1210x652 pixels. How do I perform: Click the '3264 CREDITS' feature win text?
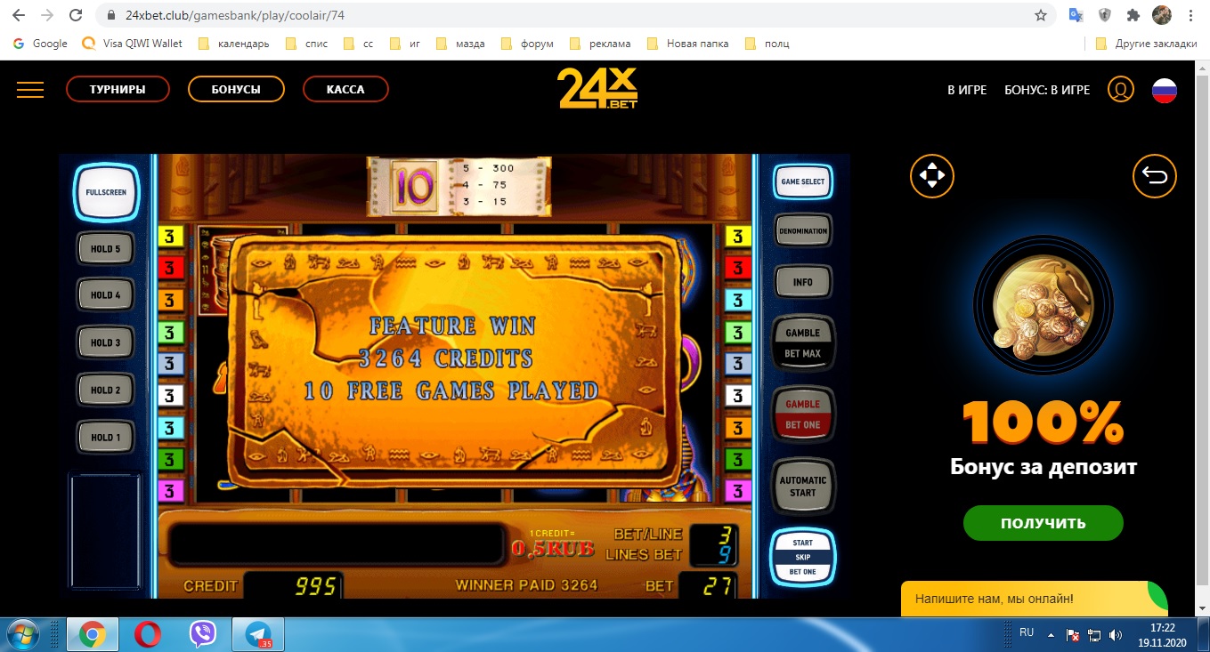point(445,358)
